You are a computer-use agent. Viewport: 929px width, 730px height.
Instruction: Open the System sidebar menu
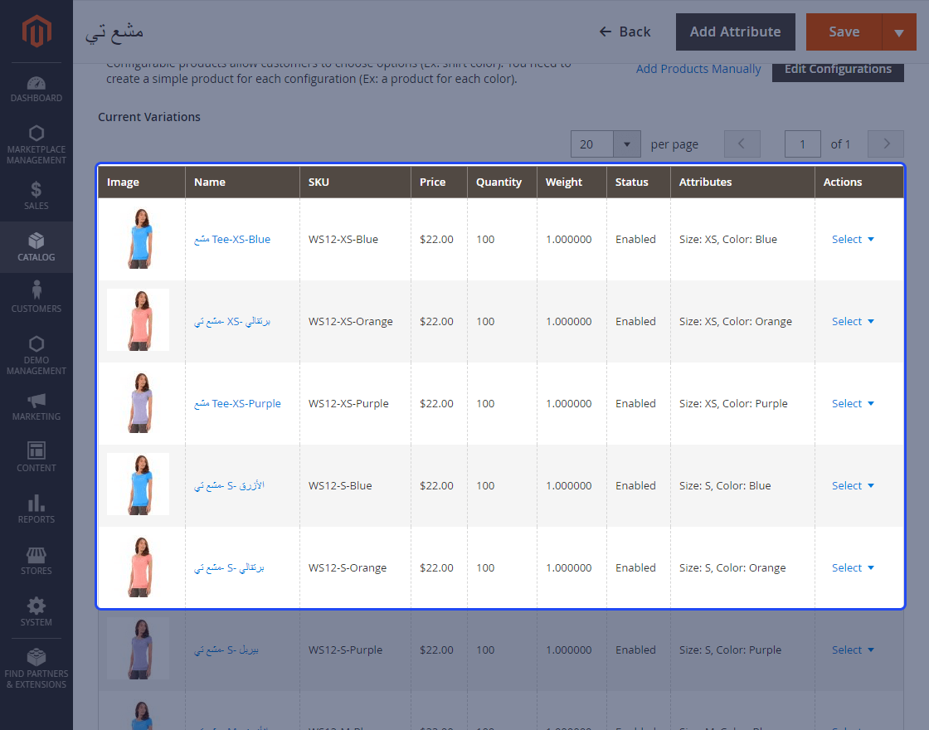[x=36, y=612]
